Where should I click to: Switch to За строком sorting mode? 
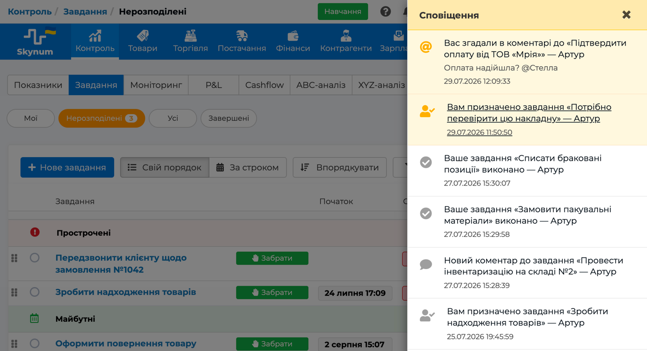point(248,168)
